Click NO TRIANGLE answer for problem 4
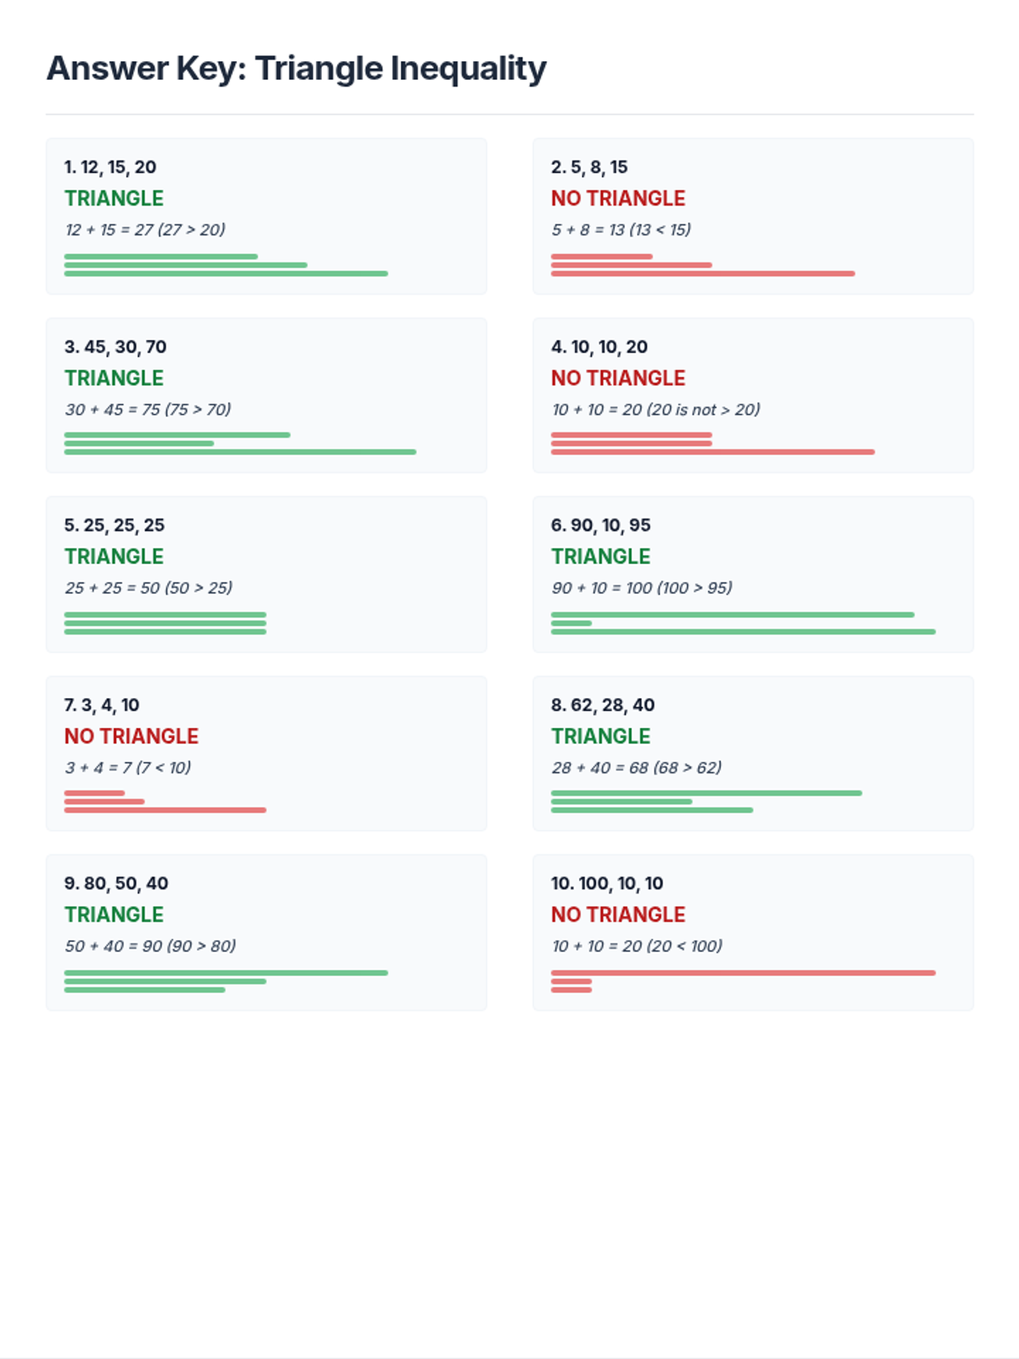 coord(617,378)
